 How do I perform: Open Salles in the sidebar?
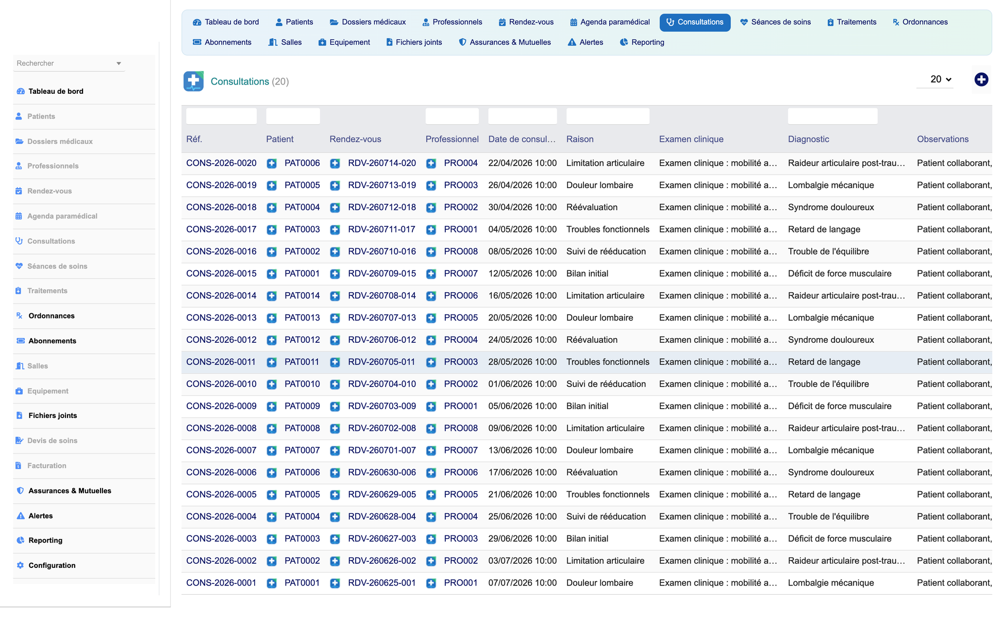(x=38, y=366)
